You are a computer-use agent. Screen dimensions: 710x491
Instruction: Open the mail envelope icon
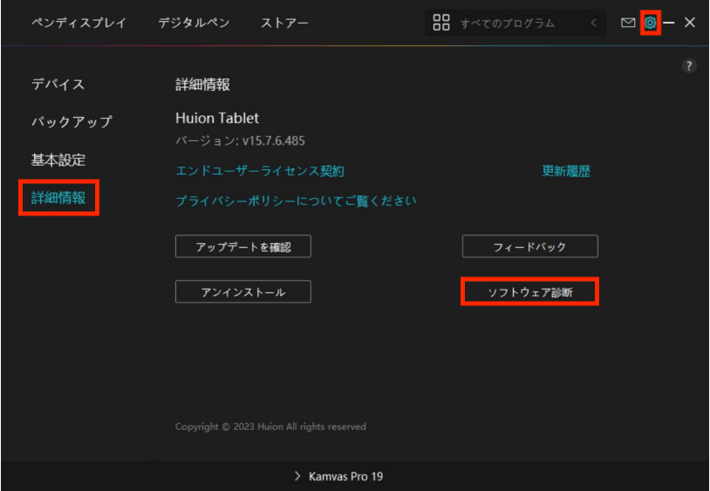(628, 23)
